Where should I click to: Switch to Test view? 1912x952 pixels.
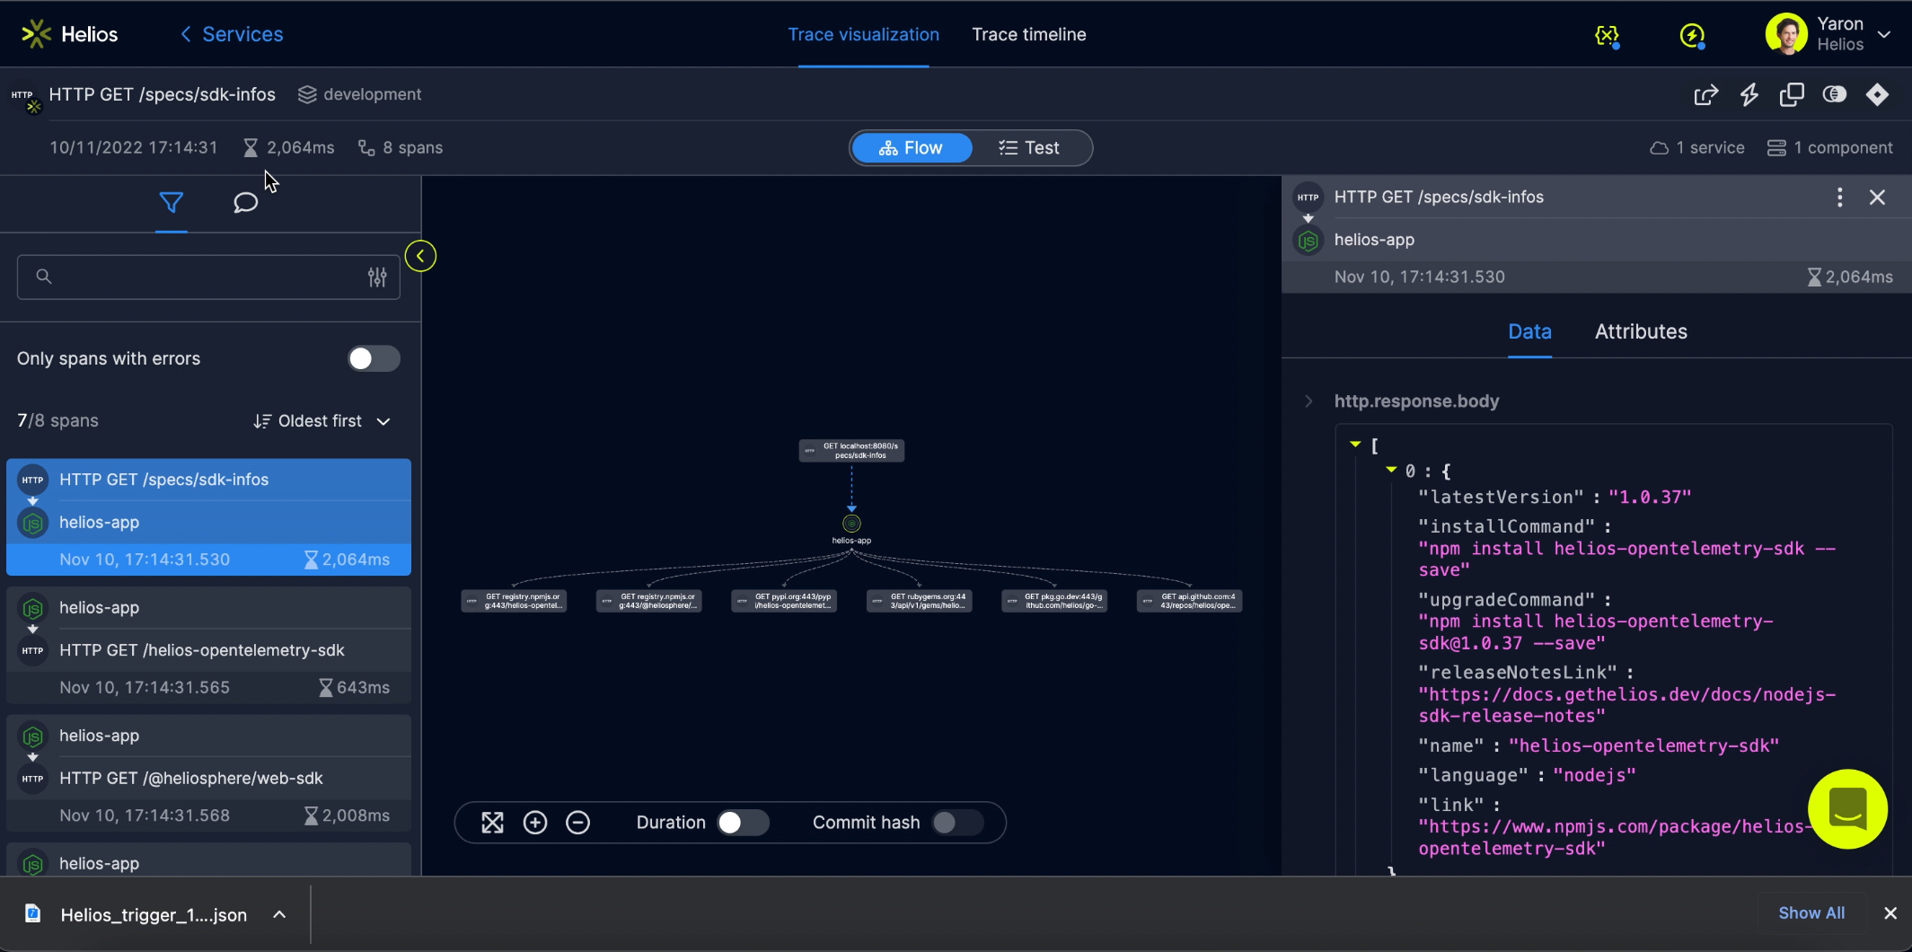click(x=1029, y=148)
